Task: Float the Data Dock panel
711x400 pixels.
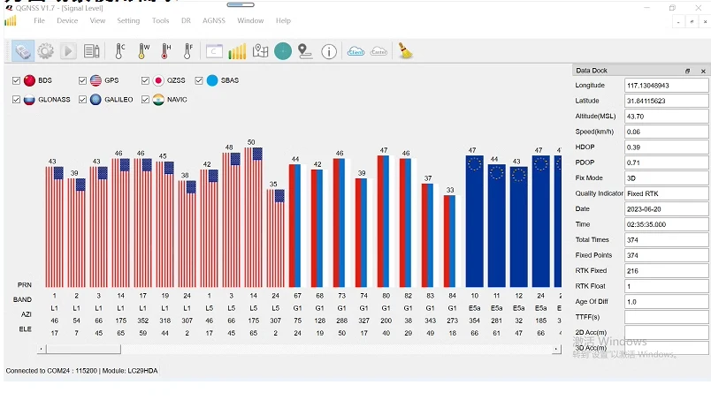Action: click(688, 71)
